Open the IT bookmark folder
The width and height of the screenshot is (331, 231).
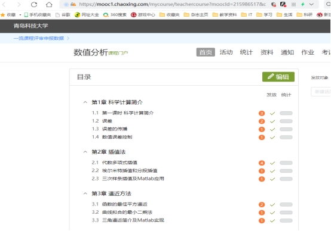click(x=247, y=15)
